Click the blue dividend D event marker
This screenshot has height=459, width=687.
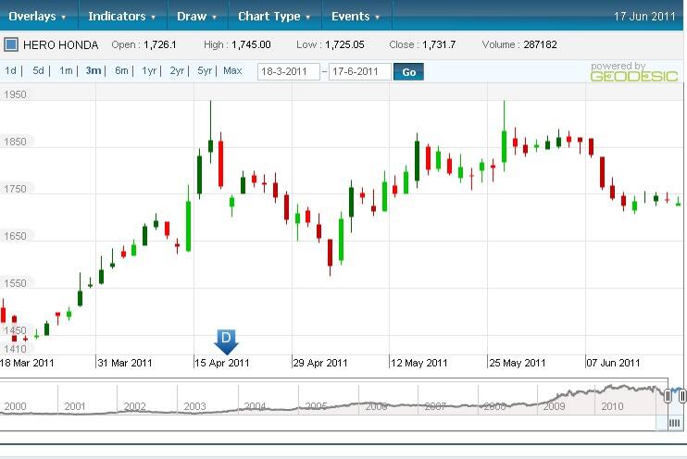tap(225, 341)
